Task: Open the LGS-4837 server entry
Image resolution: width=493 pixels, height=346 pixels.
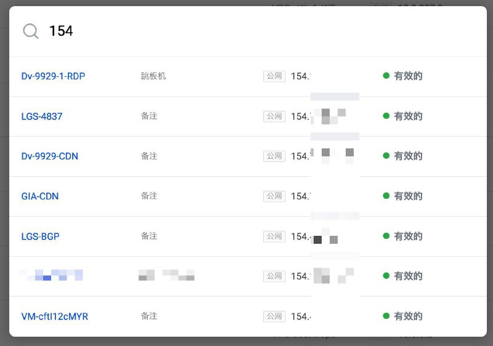Action: pos(42,116)
